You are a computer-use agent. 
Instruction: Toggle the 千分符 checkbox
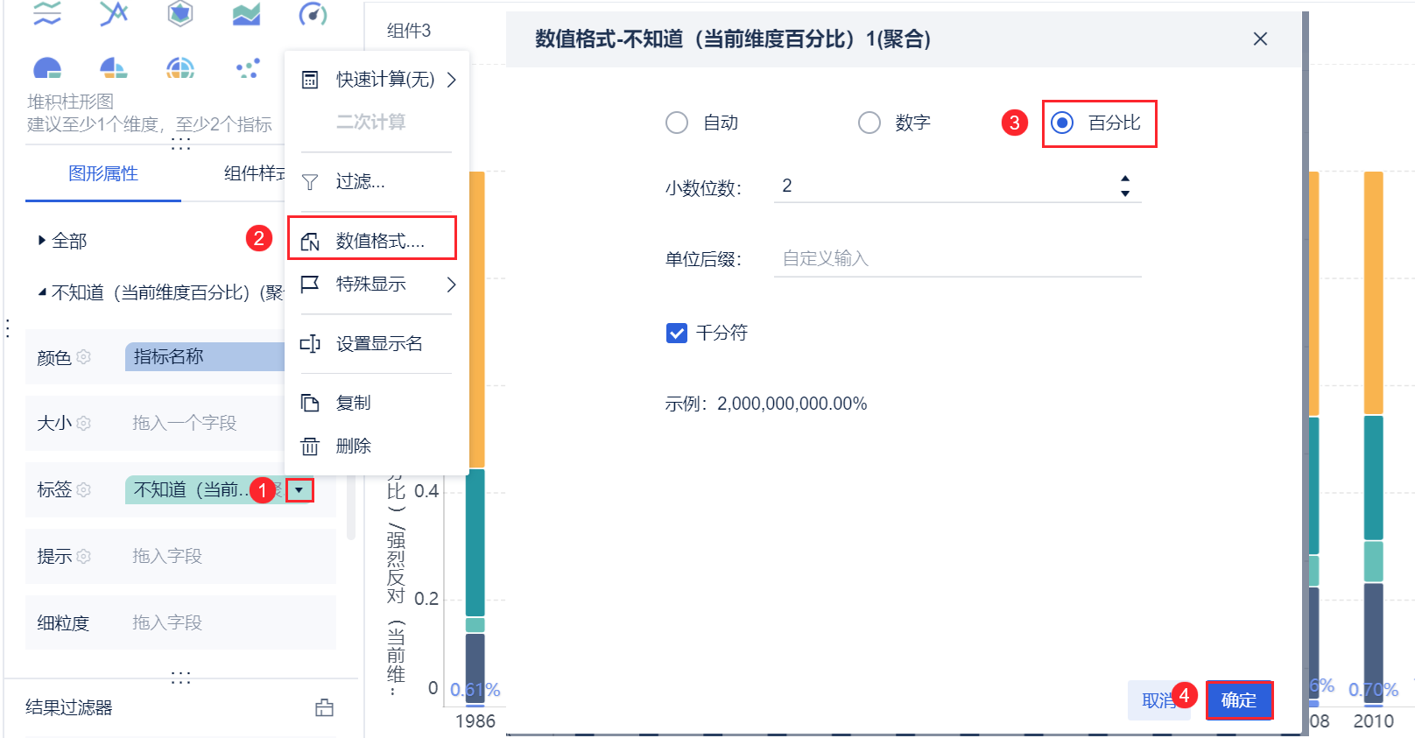click(677, 333)
